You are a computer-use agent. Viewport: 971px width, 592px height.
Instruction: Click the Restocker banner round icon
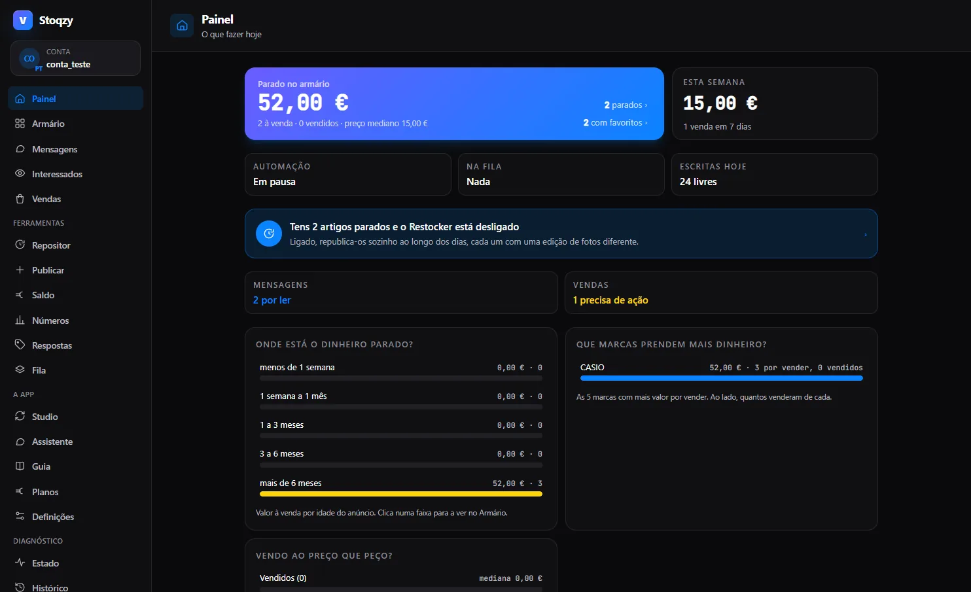pos(269,234)
